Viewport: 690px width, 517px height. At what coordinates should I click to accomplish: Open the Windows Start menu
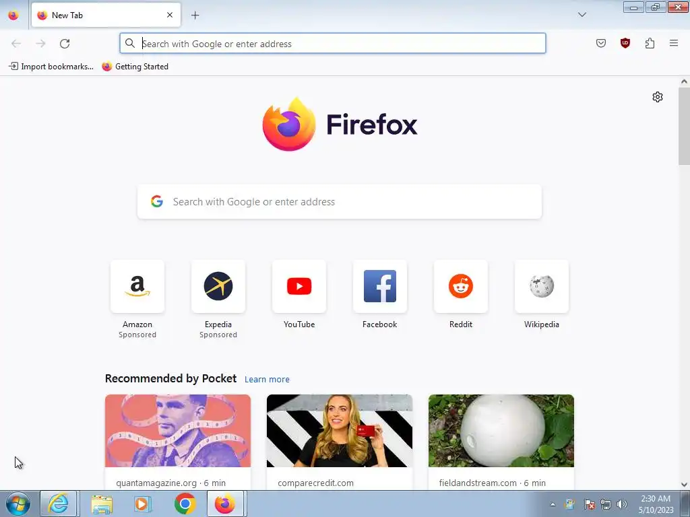18,504
